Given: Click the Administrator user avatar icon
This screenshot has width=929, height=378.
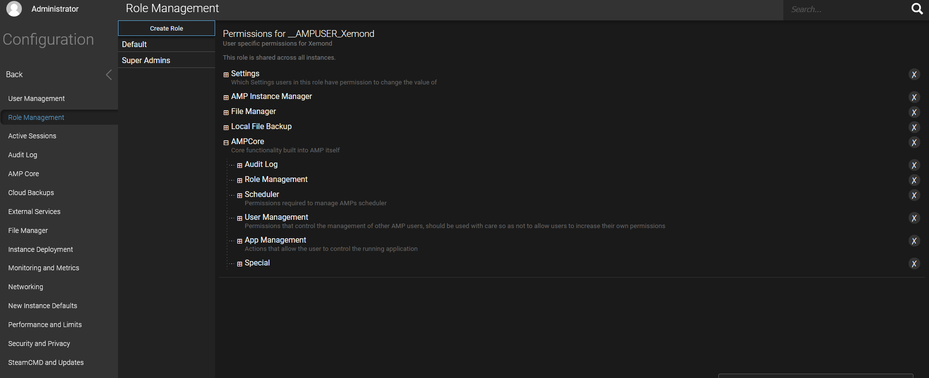Looking at the screenshot, I should pos(14,9).
